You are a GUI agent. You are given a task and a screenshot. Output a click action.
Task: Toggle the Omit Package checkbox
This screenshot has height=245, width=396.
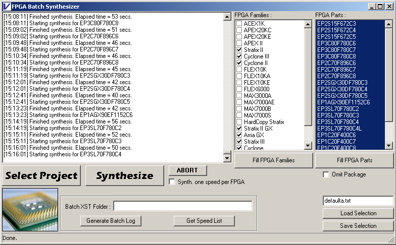326,174
